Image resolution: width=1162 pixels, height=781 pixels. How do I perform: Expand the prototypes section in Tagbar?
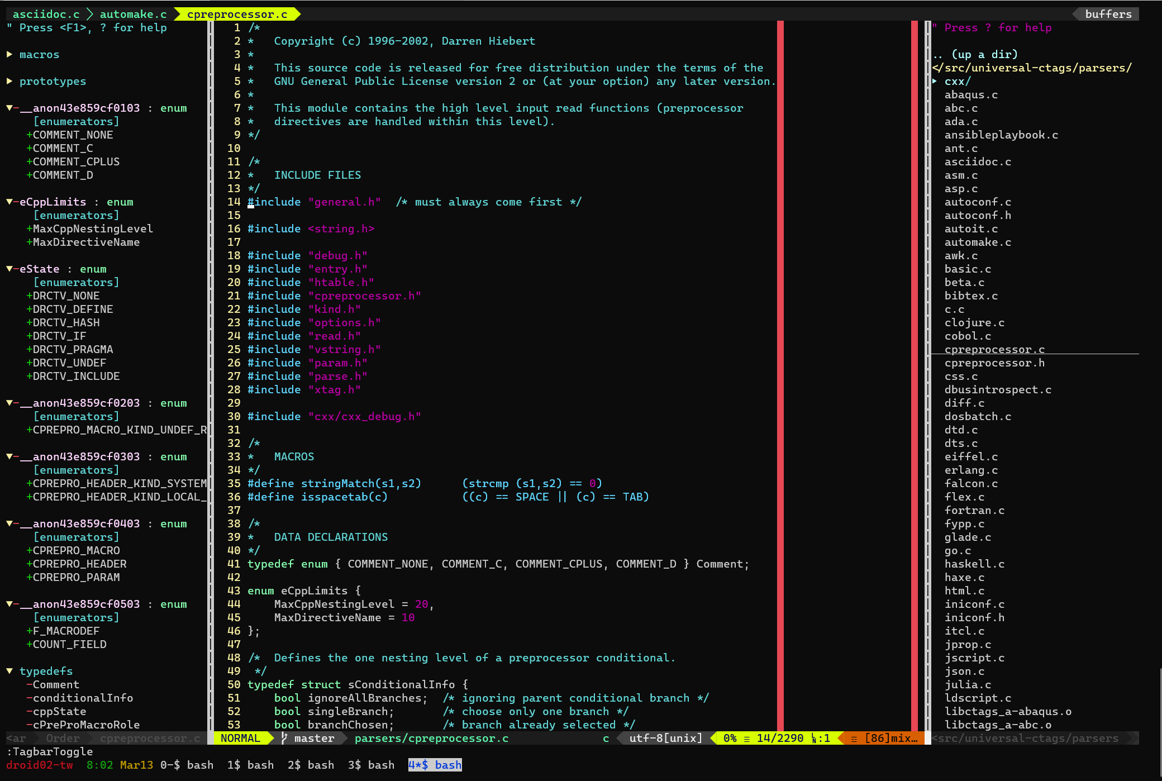pyautogui.click(x=9, y=81)
